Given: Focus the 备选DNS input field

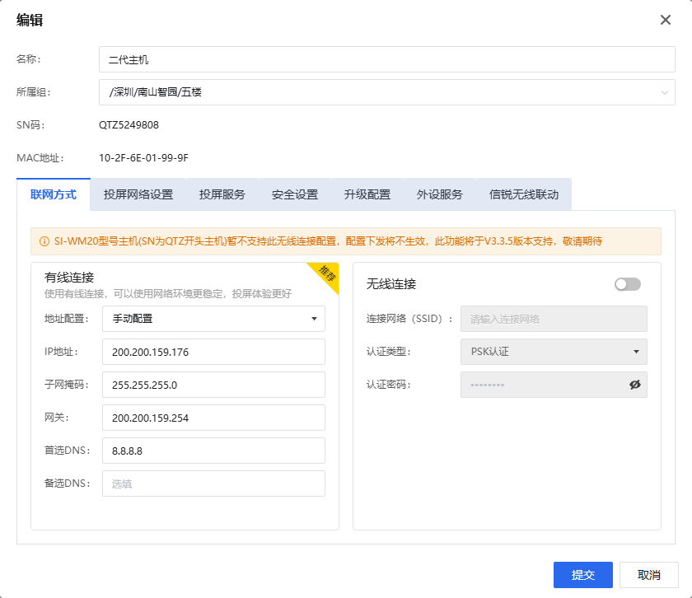Looking at the screenshot, I should click(213, 484).
